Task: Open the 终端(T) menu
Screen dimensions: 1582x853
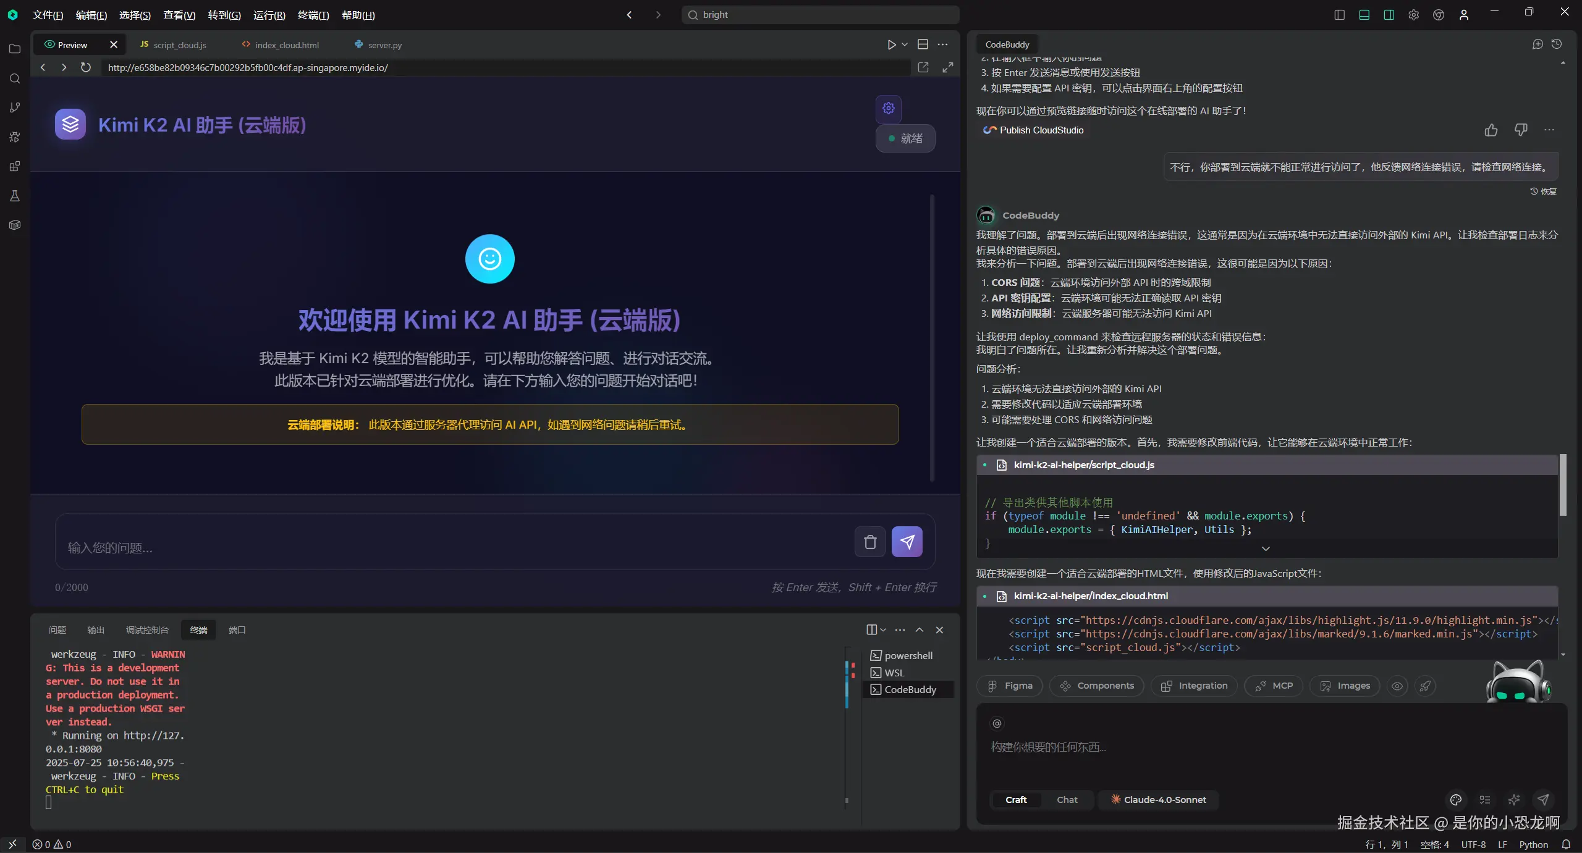Action: coord(313,15)
